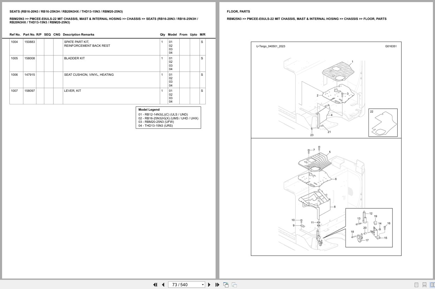Click part number 147915

pyautogui.click(x=29, y=75)
